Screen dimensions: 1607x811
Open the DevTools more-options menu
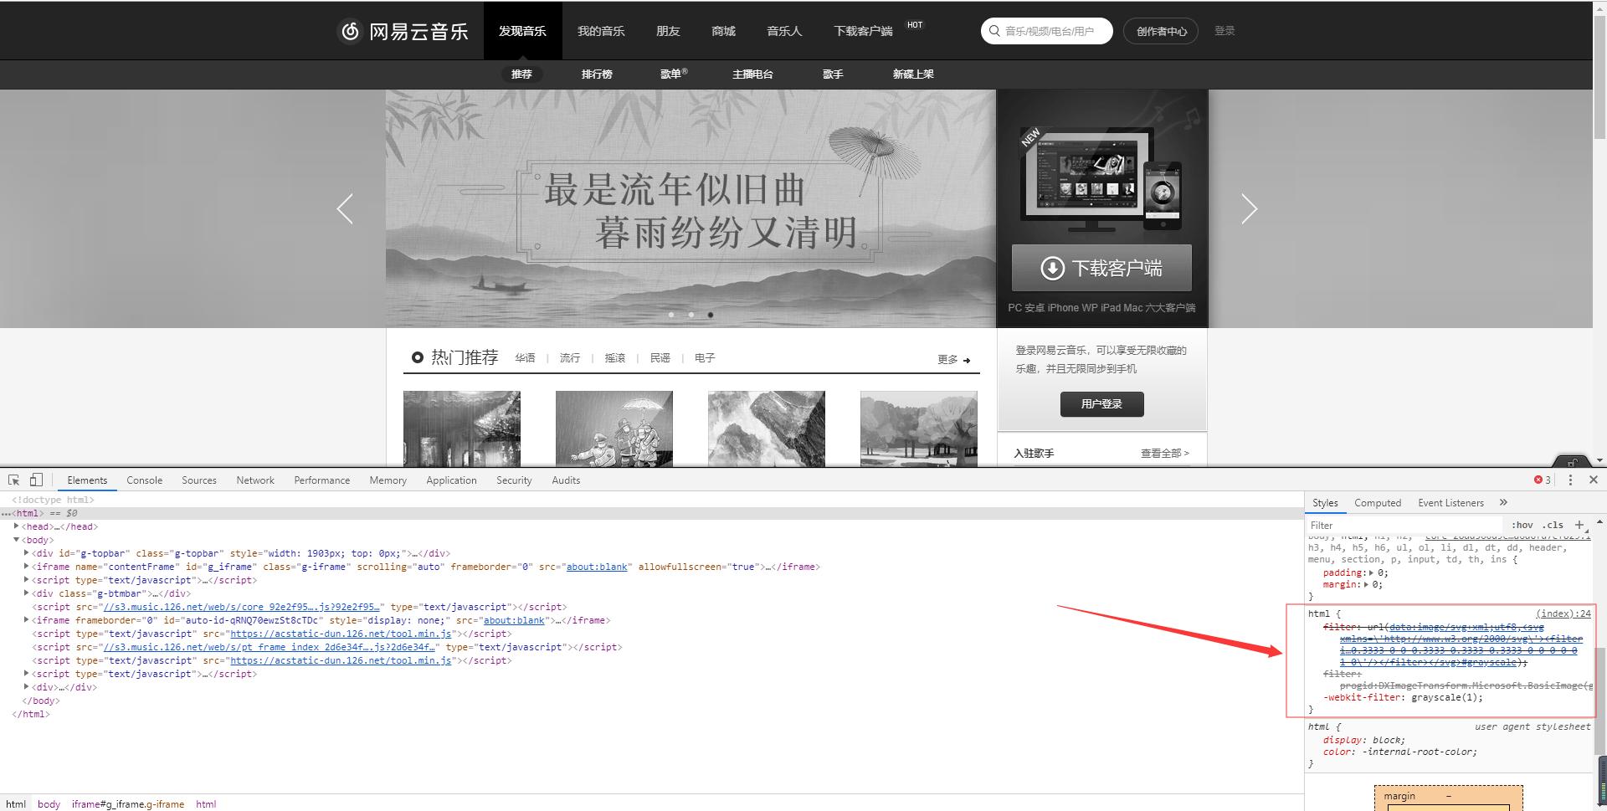(x=1570, y=480)
